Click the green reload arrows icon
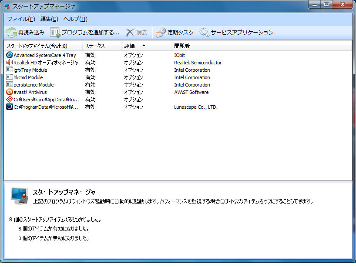 tap(12, 33)
